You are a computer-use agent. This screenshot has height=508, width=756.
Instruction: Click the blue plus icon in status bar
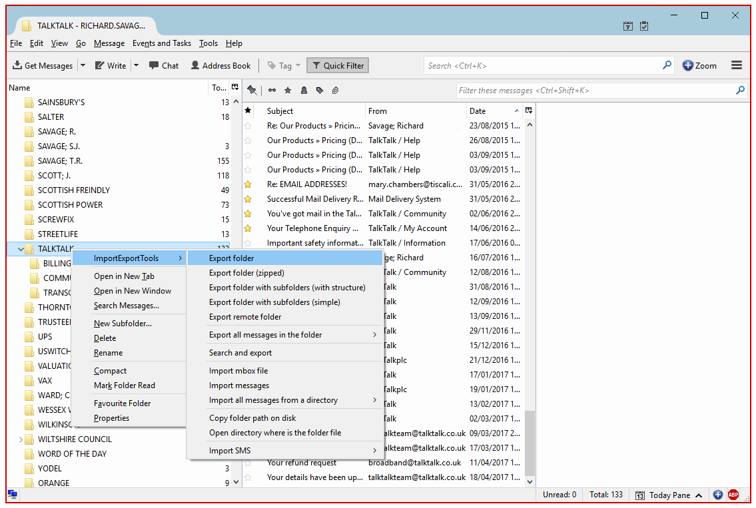pyautogui.click(x=718, y=495)
